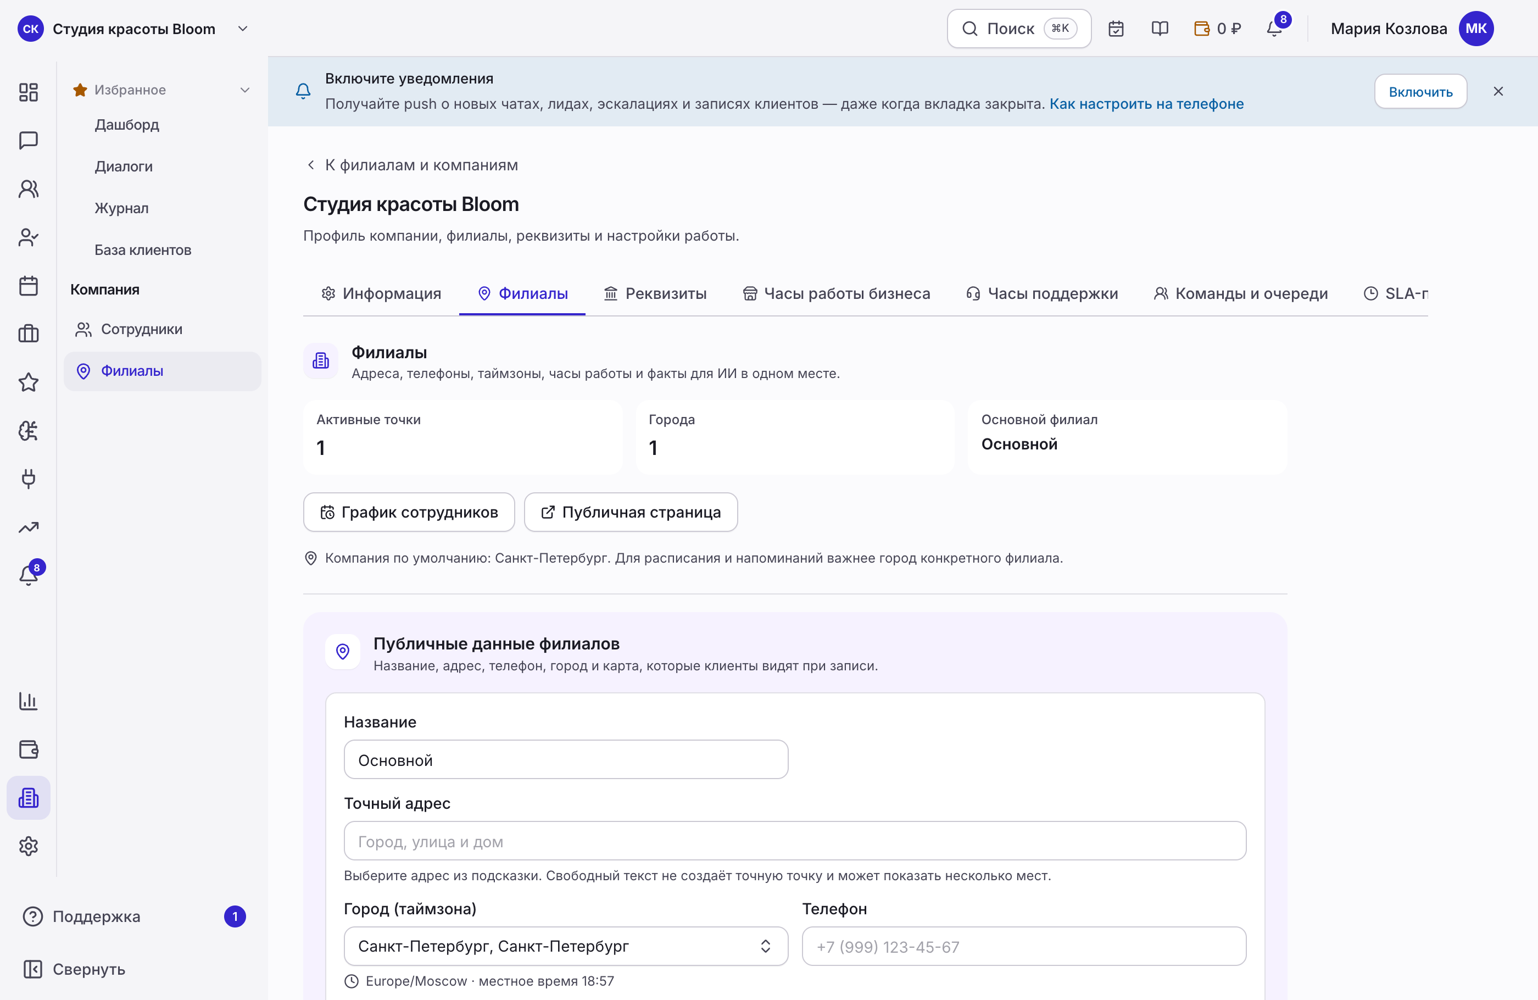Image resolution: width=1538 pixels, height=1000 pixels.
Task: Switch to the Часы поддержки tab
Action: tap(1041, 293)
